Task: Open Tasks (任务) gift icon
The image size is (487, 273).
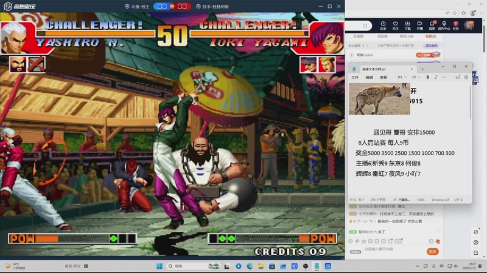Action: (x=455, y=25)
